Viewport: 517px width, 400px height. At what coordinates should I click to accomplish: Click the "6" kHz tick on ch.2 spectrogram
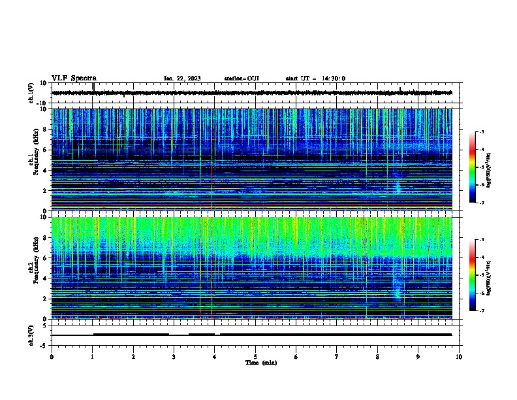coord(46,258)
